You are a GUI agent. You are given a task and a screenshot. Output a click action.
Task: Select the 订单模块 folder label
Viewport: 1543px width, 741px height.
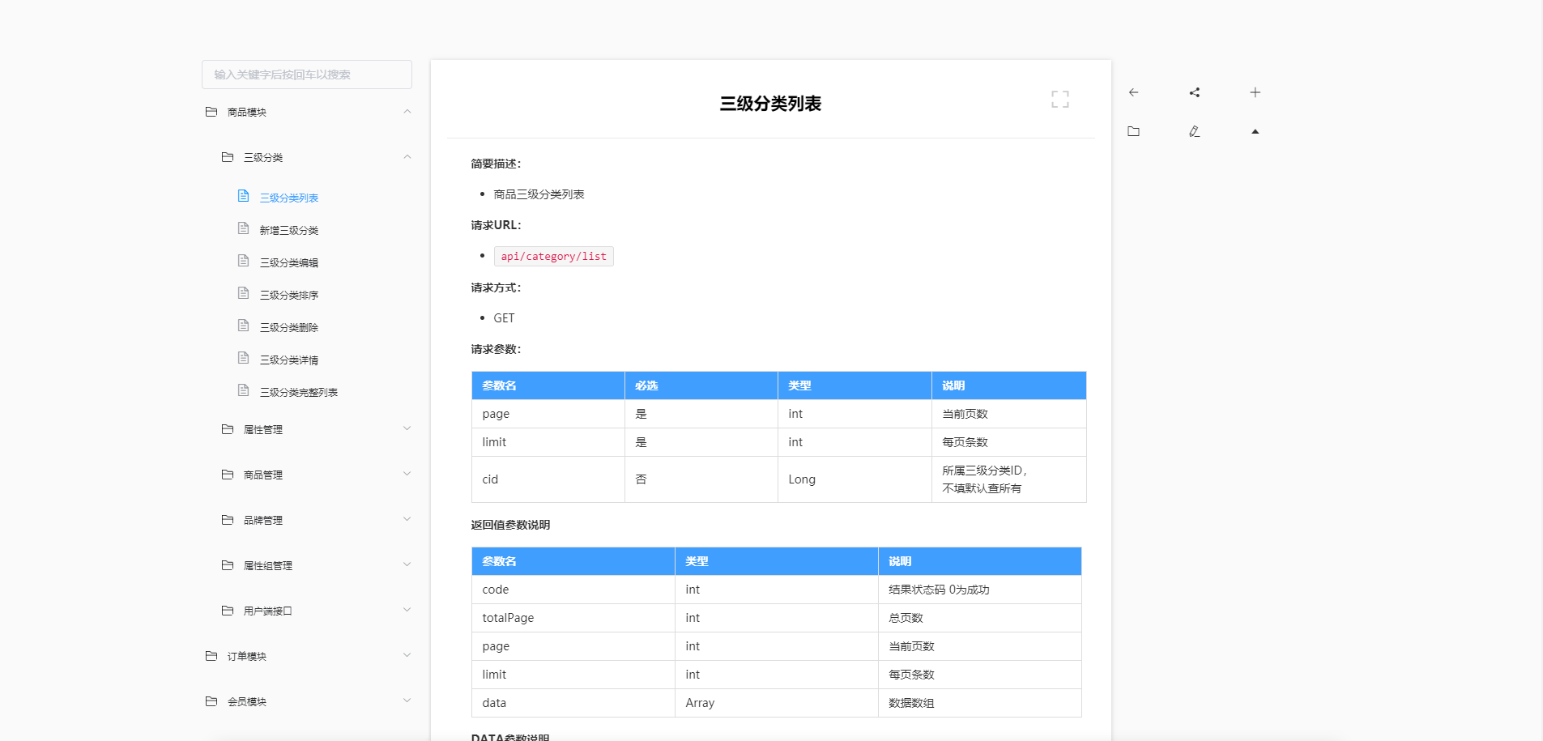point(247,656)
